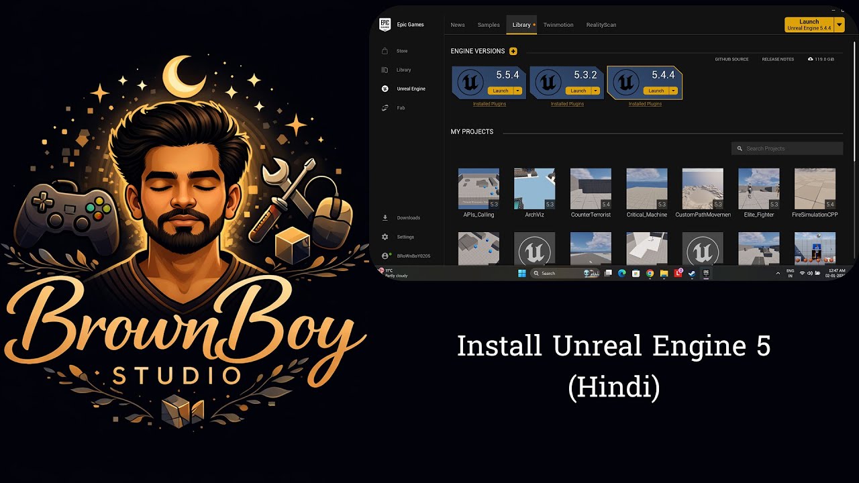Launch Microsoft Edge from taskbar

(622, 273)
